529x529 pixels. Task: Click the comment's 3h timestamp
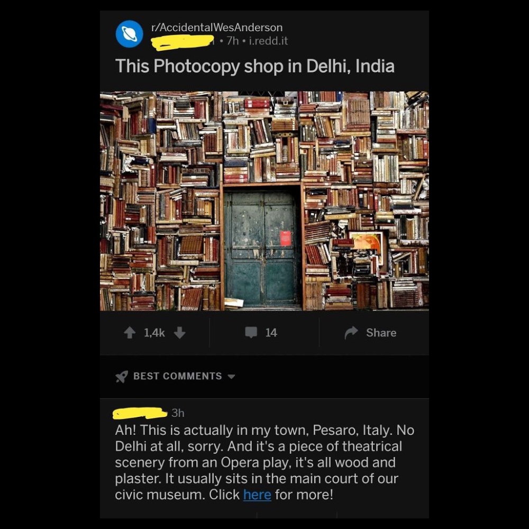click(178, 413)
